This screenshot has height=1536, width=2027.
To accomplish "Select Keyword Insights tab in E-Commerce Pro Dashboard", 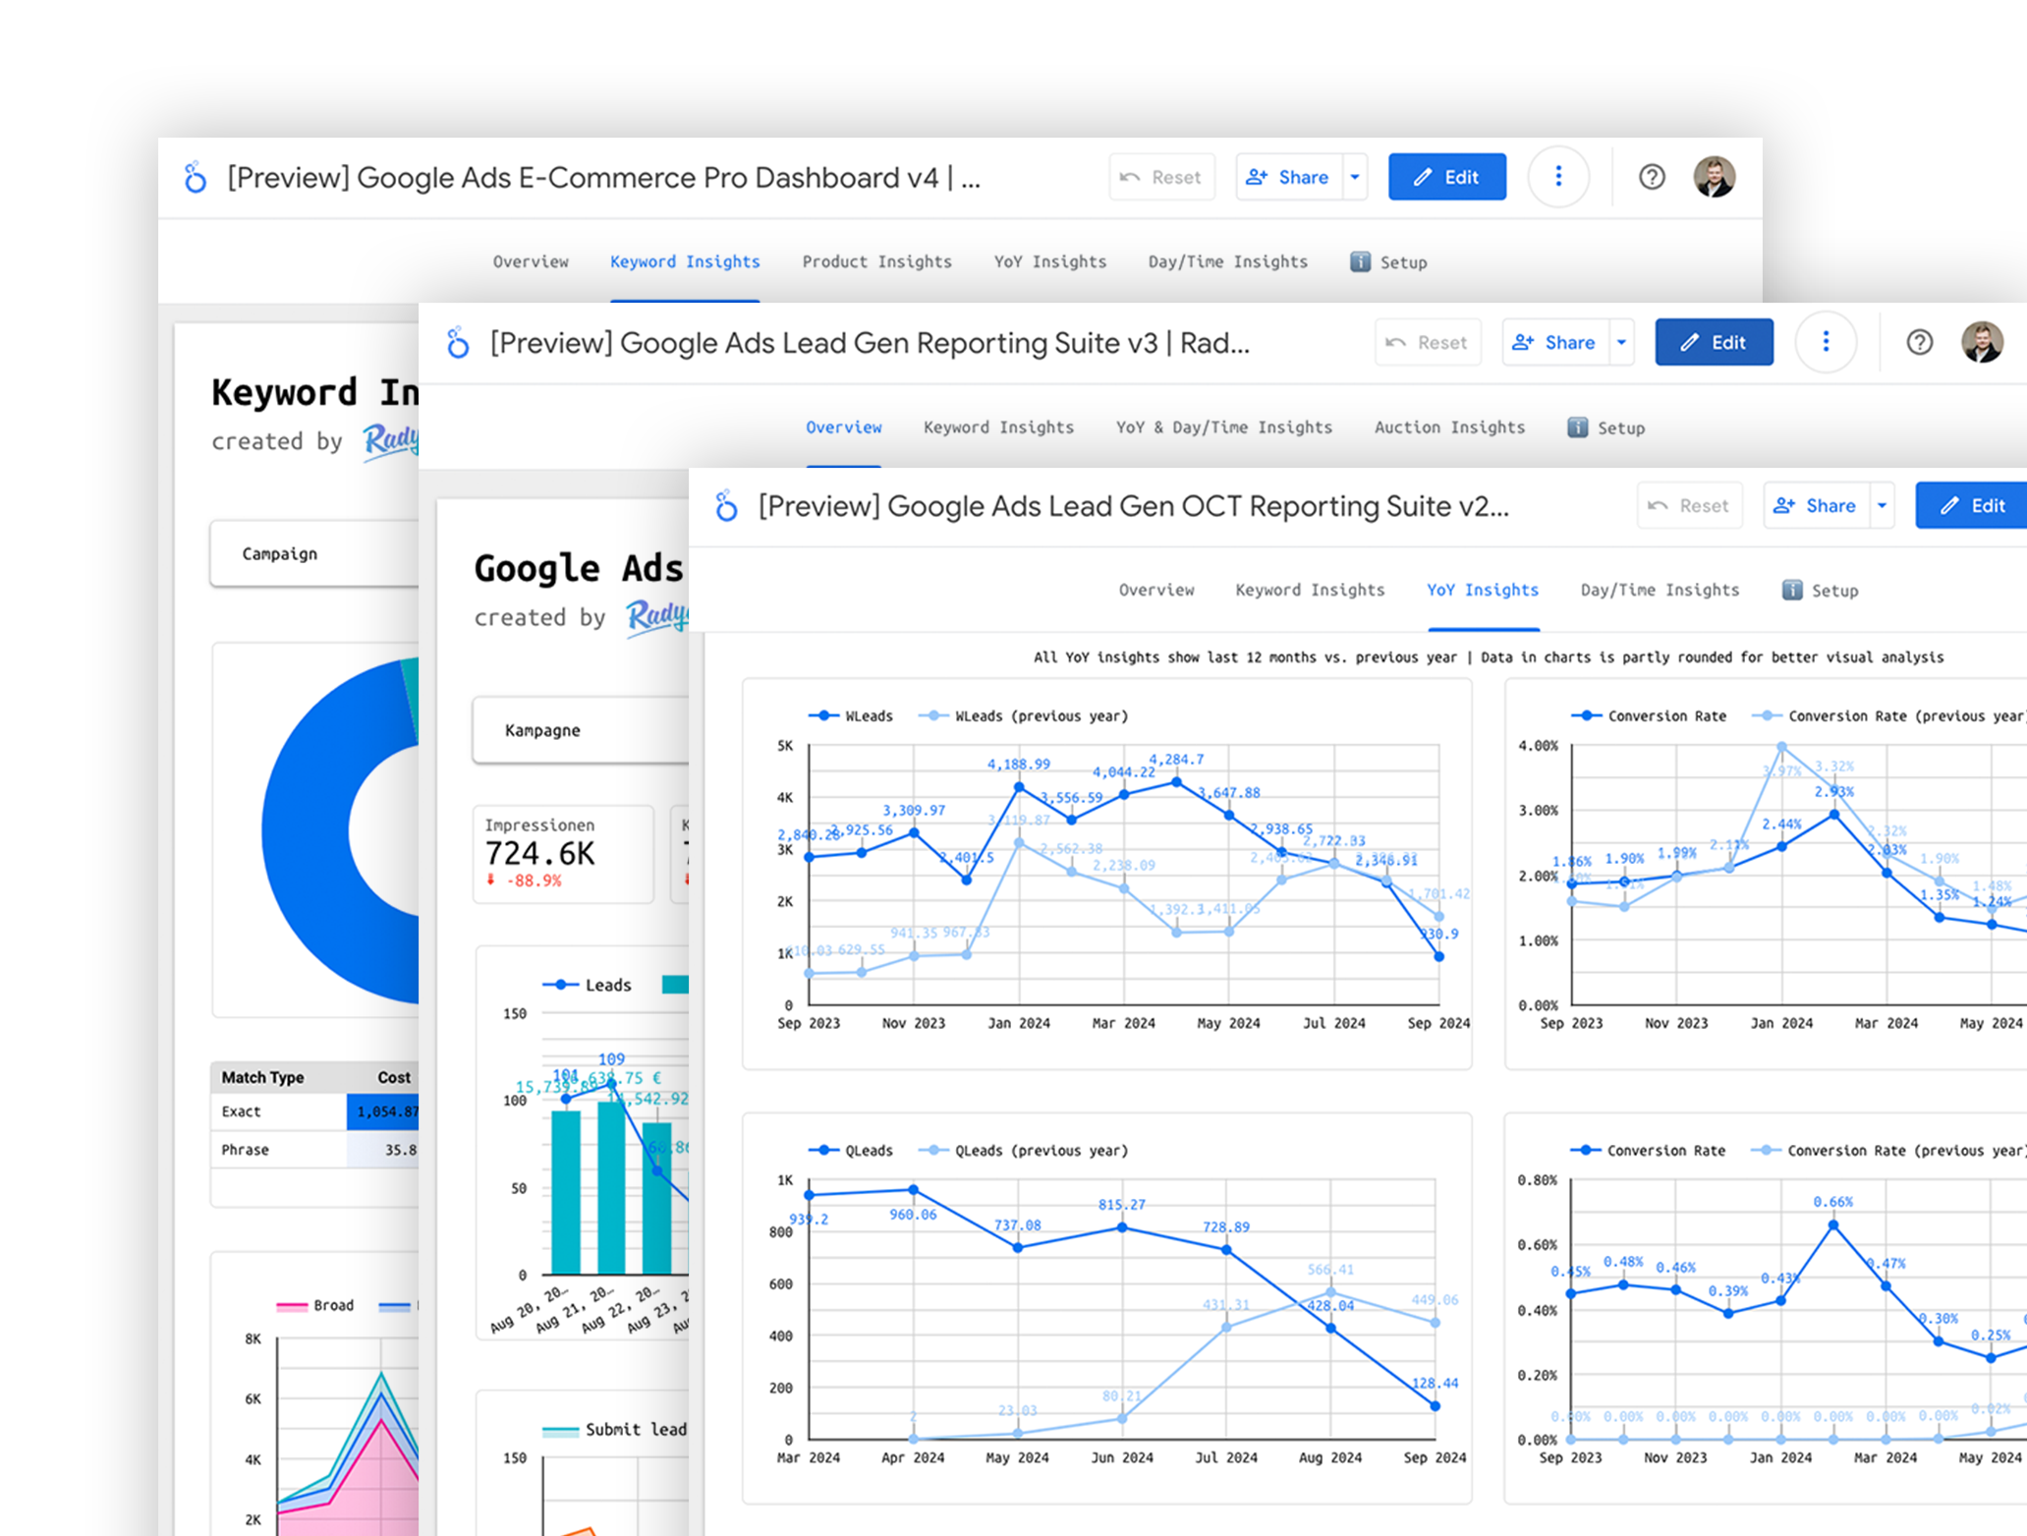I will pos(685,261).
